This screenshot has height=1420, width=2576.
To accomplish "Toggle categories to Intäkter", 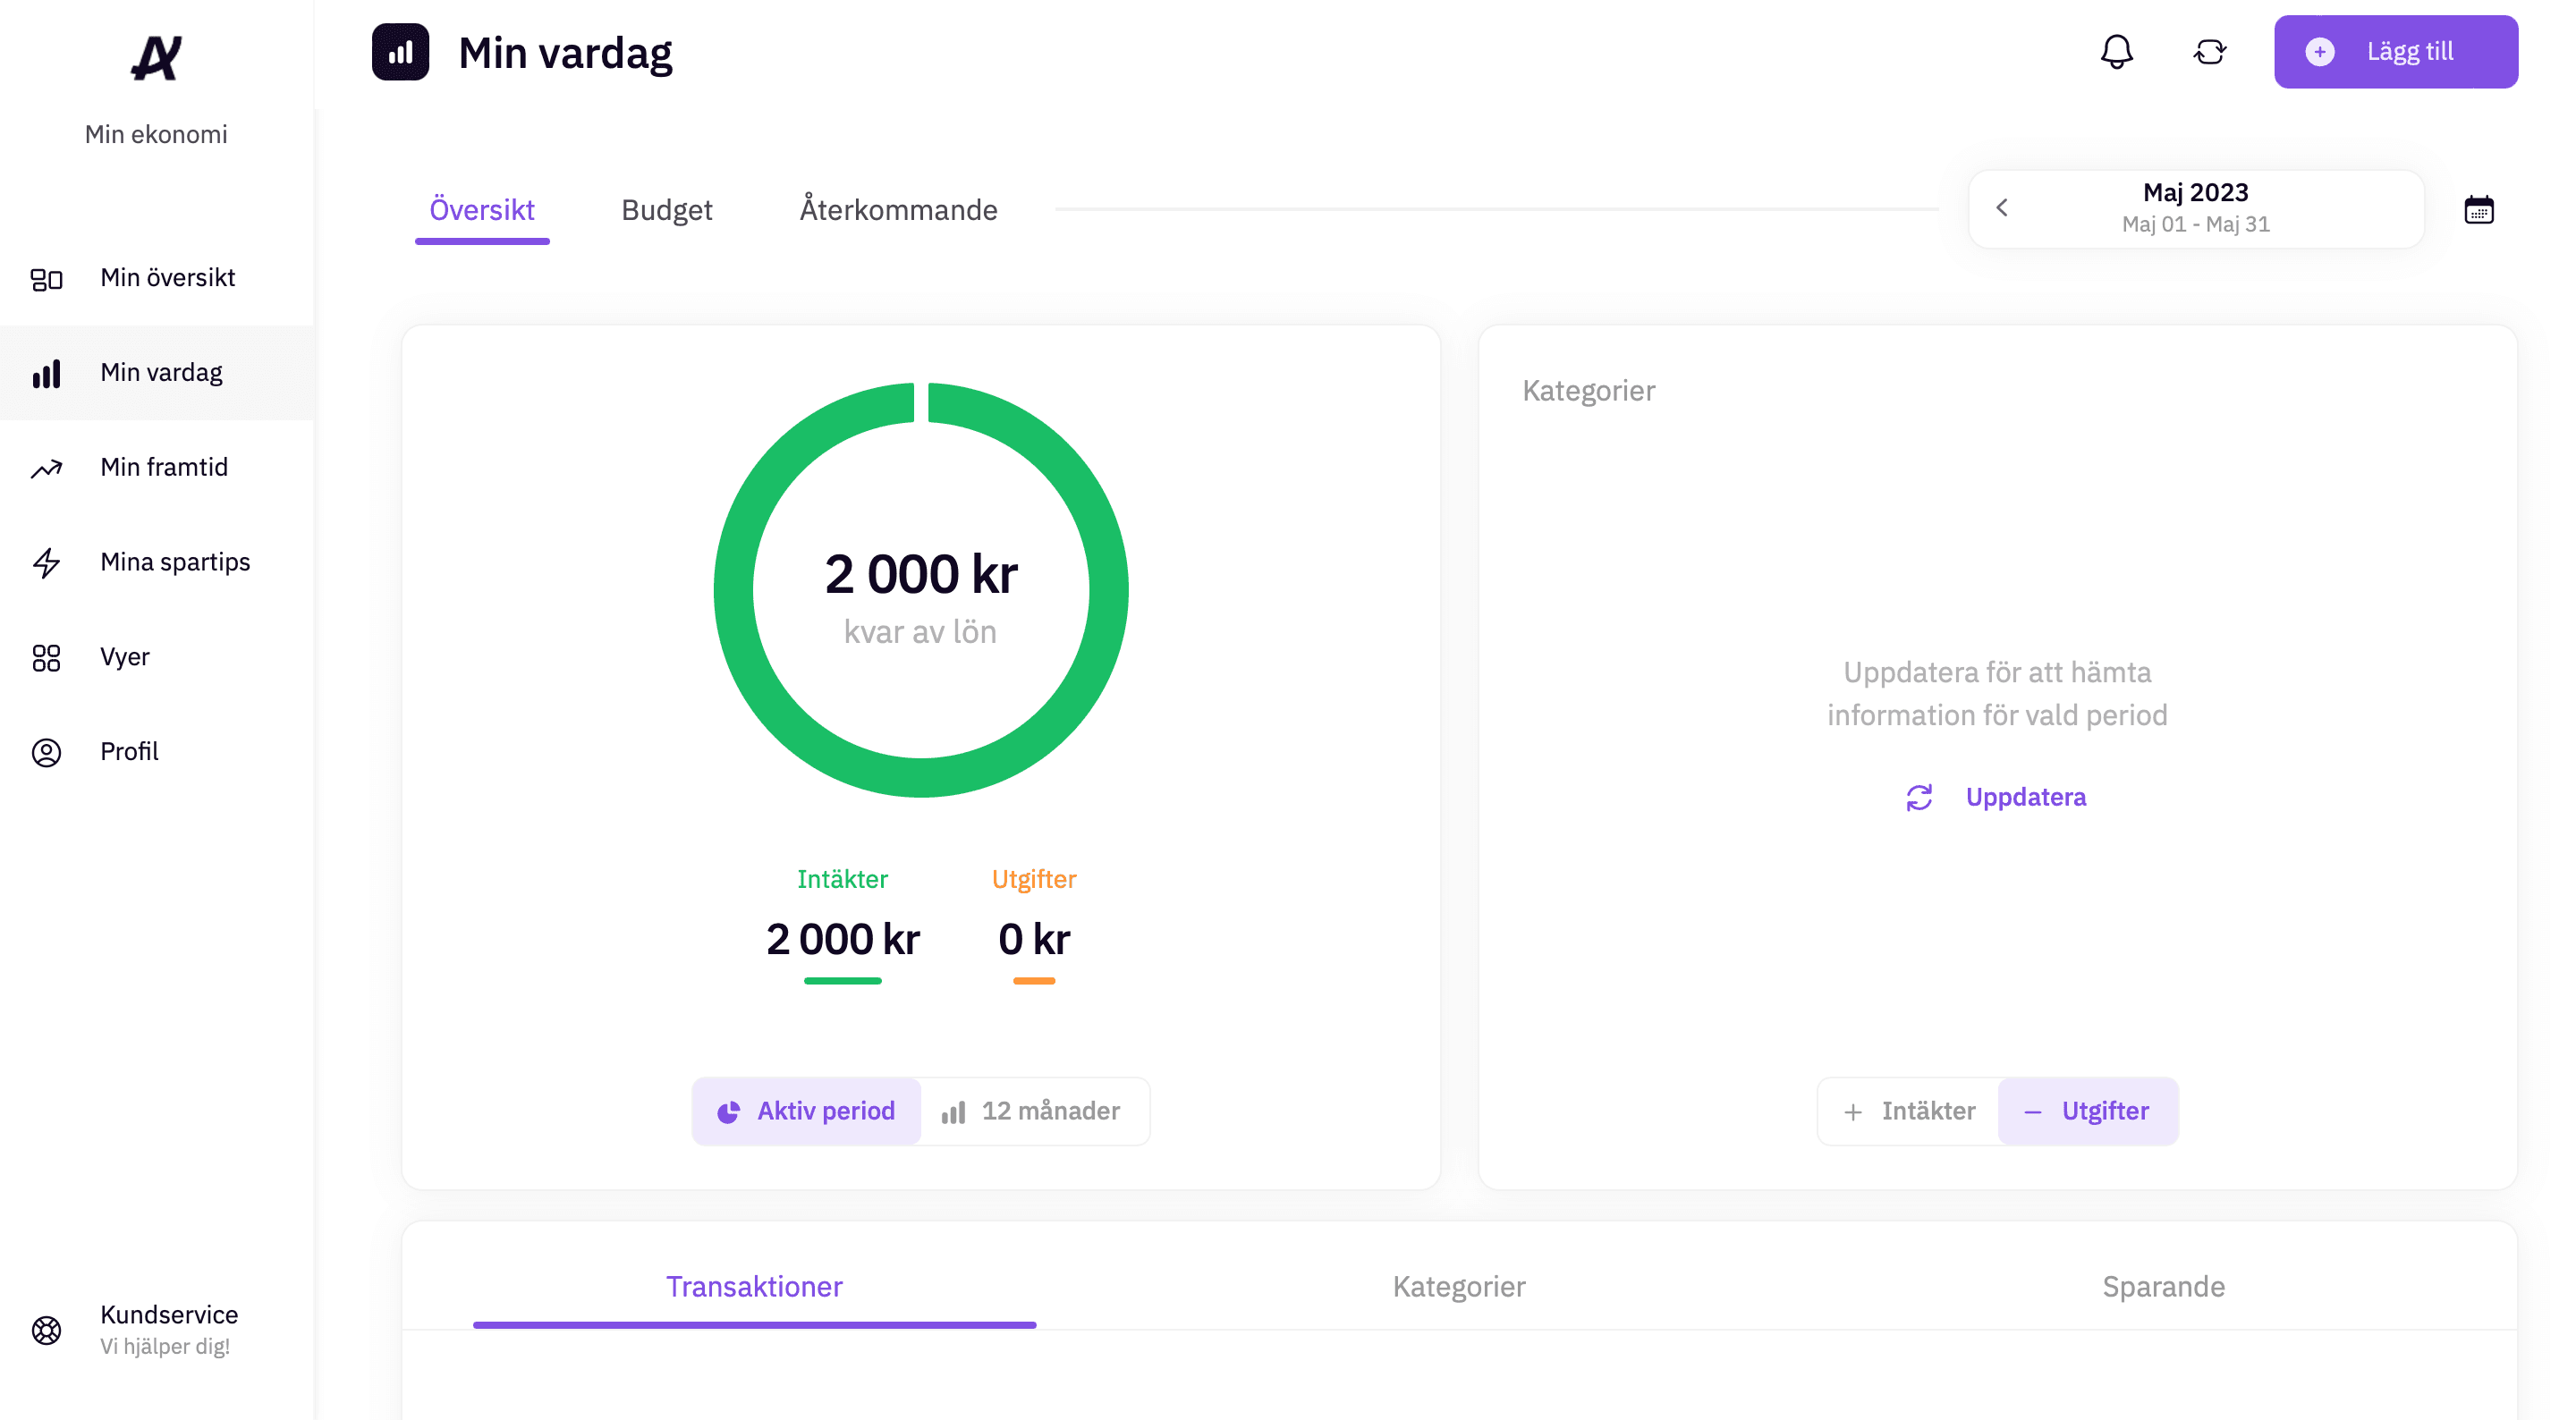I will 1908,1111.
